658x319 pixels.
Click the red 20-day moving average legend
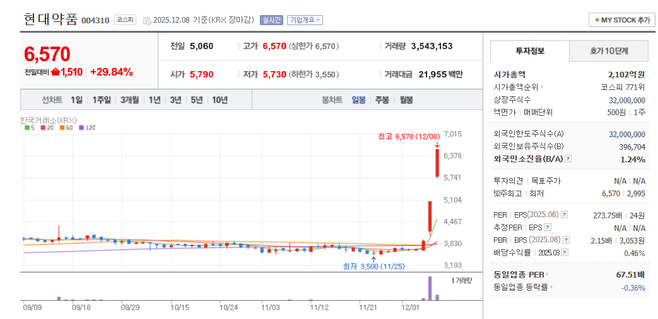click(x=45, y=128)
